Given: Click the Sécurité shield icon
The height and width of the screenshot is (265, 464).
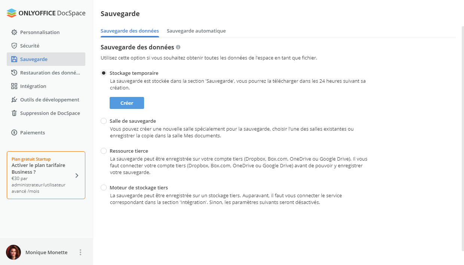Looking at the screenshot, I should 14,46.
